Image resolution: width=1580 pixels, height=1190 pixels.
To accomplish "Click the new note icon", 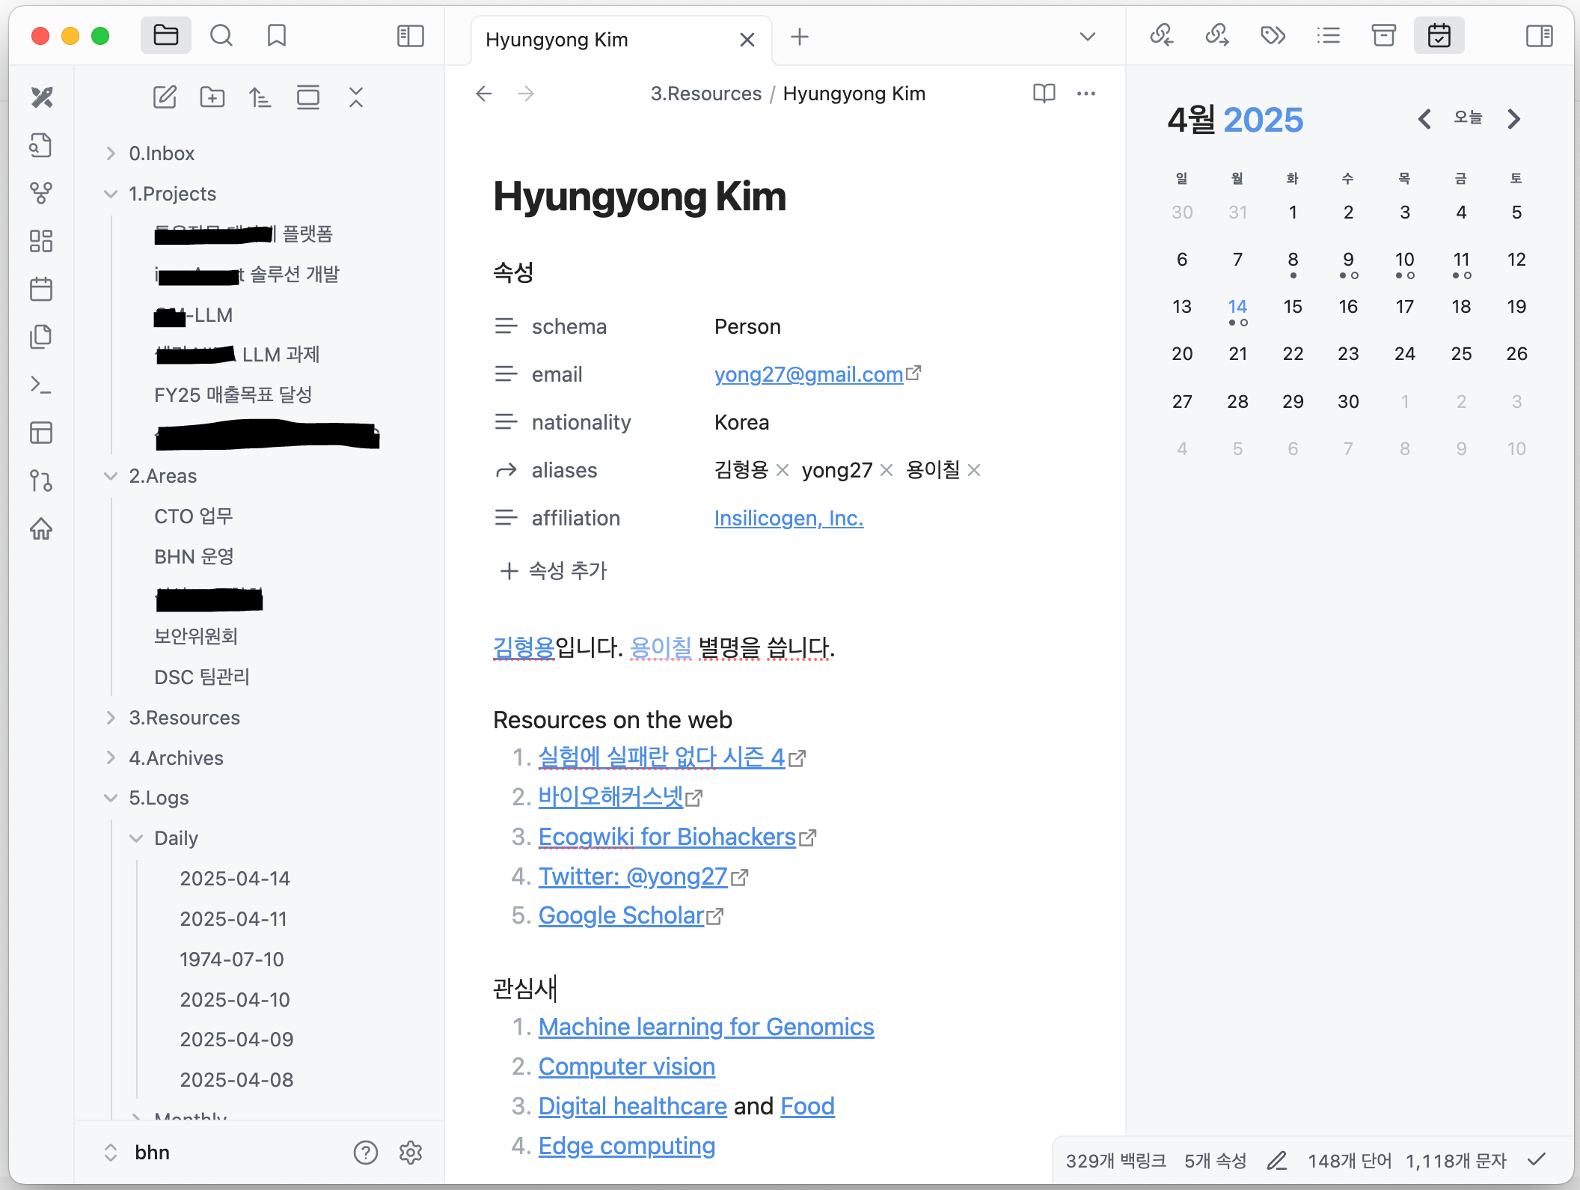I will 165,97.
